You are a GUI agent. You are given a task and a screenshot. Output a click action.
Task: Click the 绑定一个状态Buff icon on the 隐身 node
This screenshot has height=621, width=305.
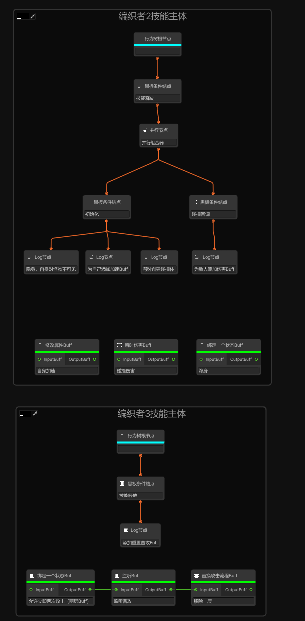[202, 345]
